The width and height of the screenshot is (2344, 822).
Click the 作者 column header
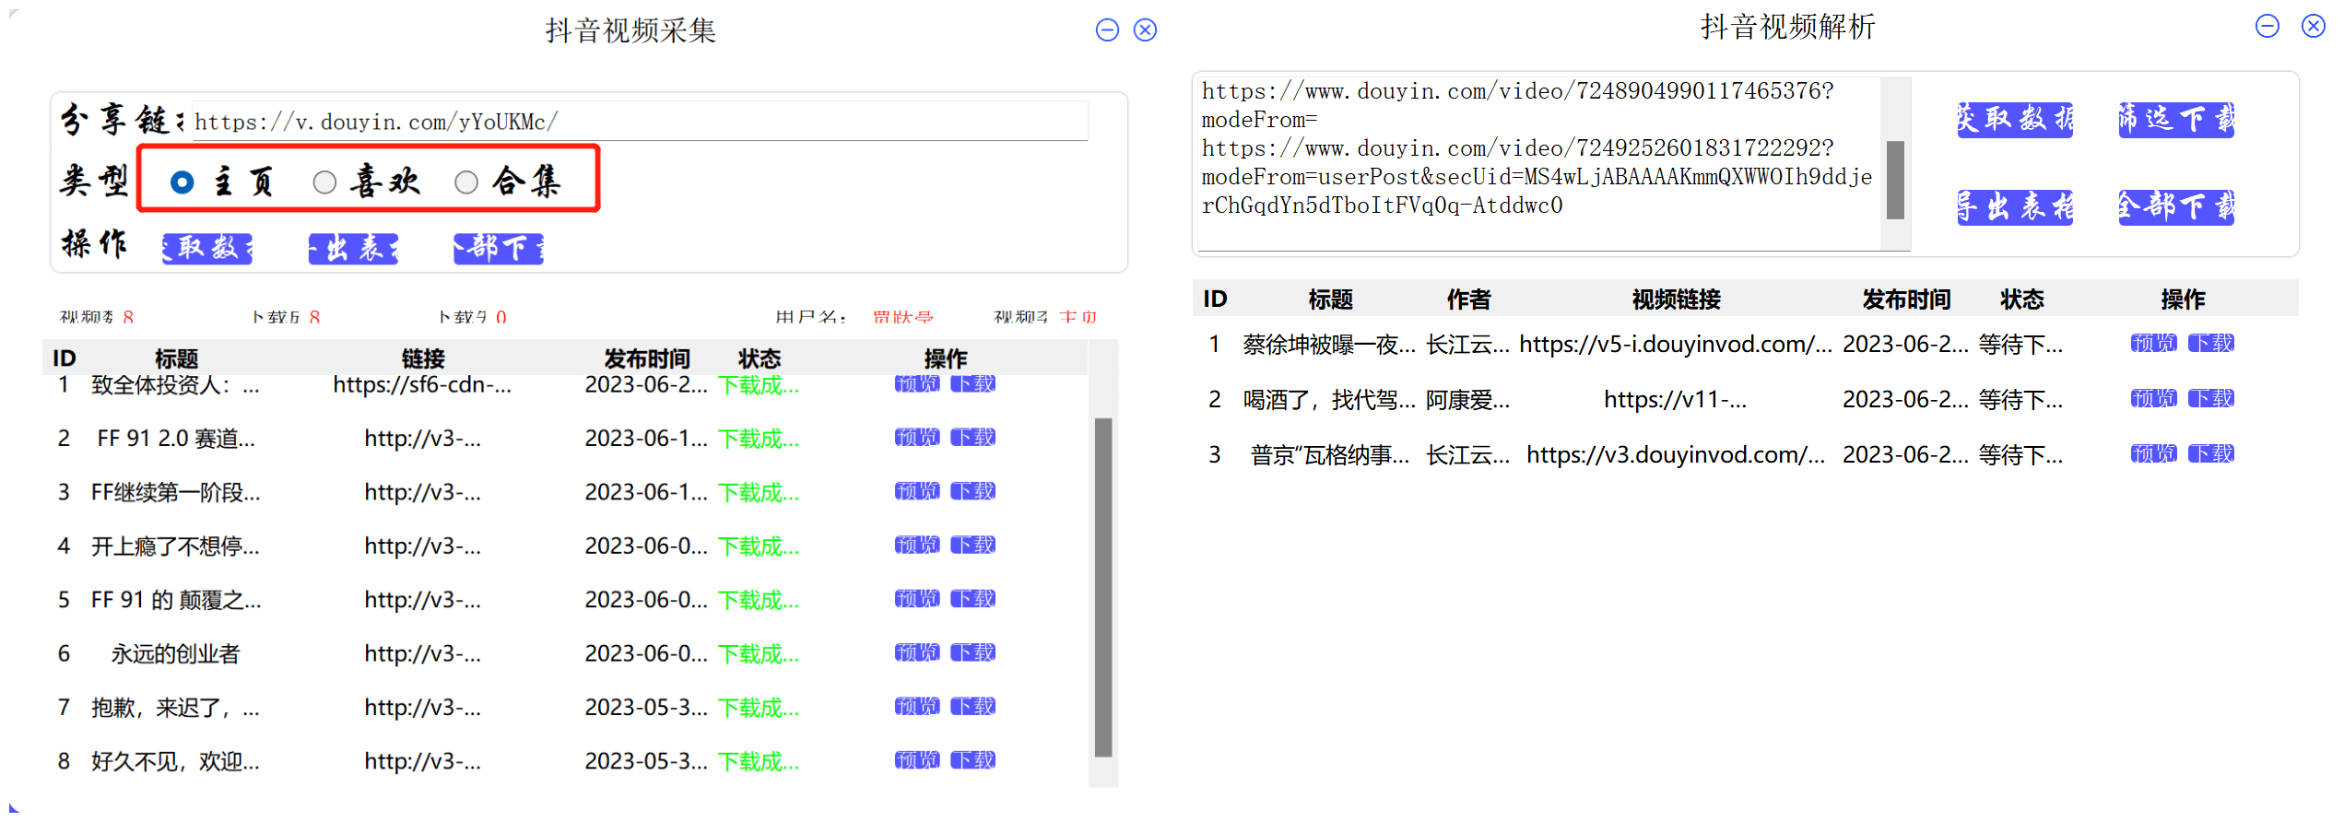pos(1468,299)
